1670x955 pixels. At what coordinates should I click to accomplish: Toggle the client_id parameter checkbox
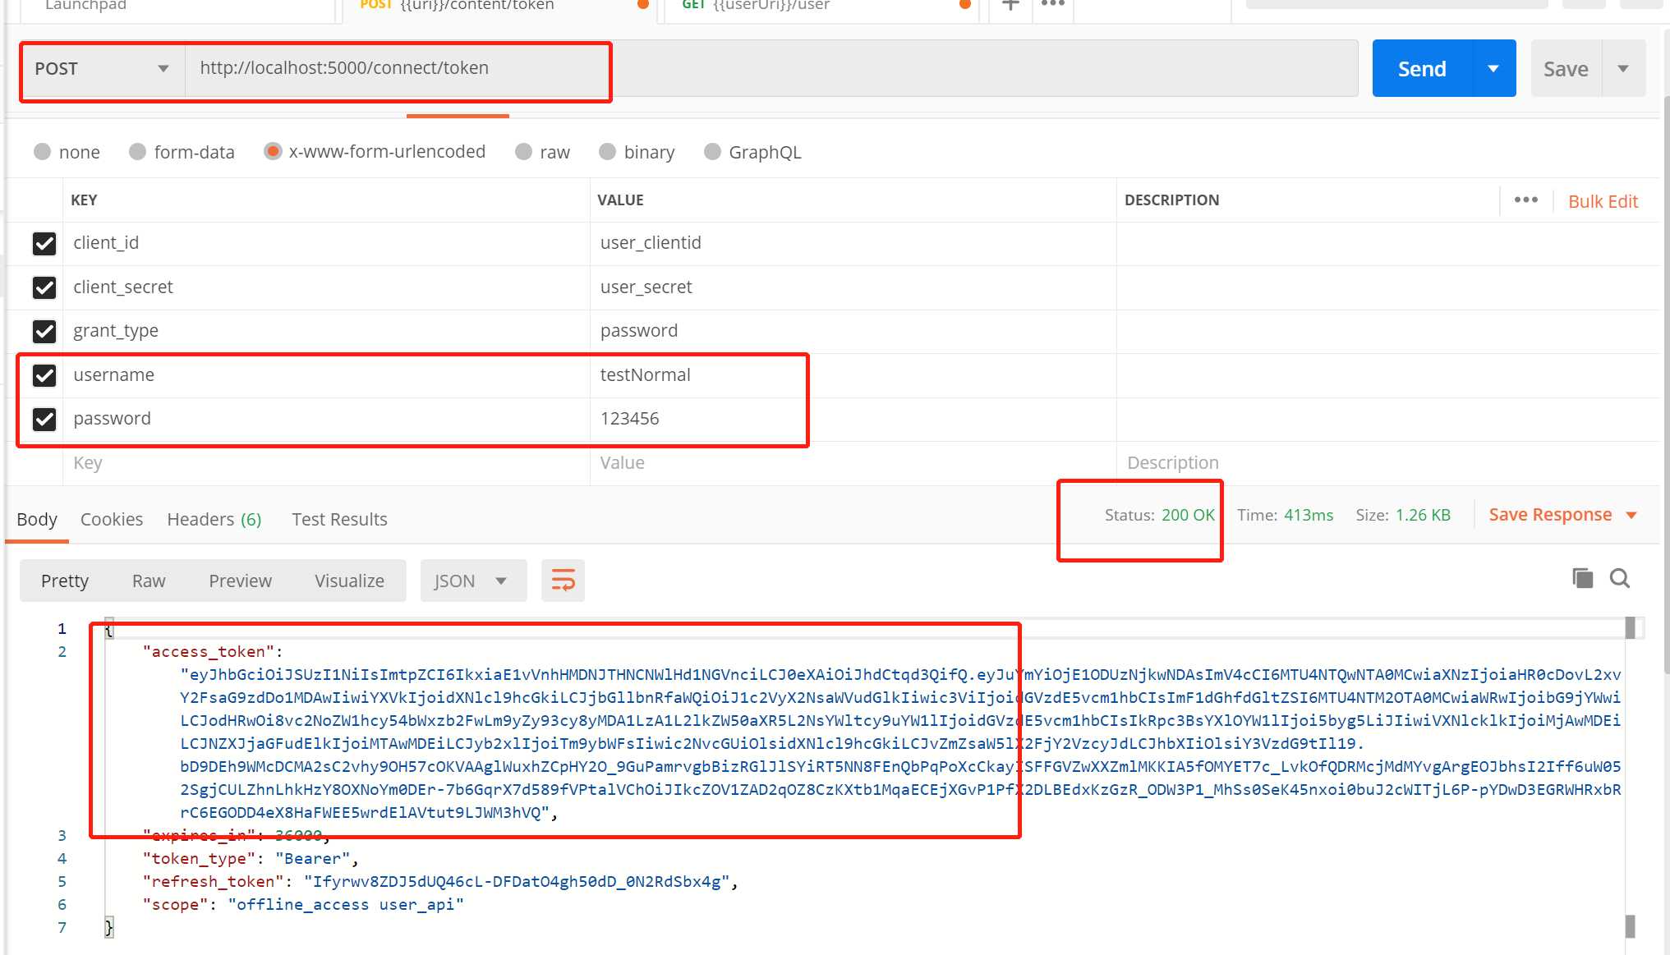(x=44, y=243)
